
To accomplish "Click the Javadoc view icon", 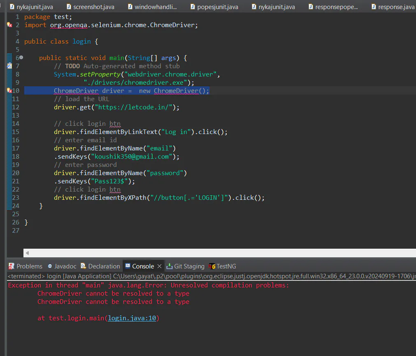I will pyautogui.click(x=50, y=266).
